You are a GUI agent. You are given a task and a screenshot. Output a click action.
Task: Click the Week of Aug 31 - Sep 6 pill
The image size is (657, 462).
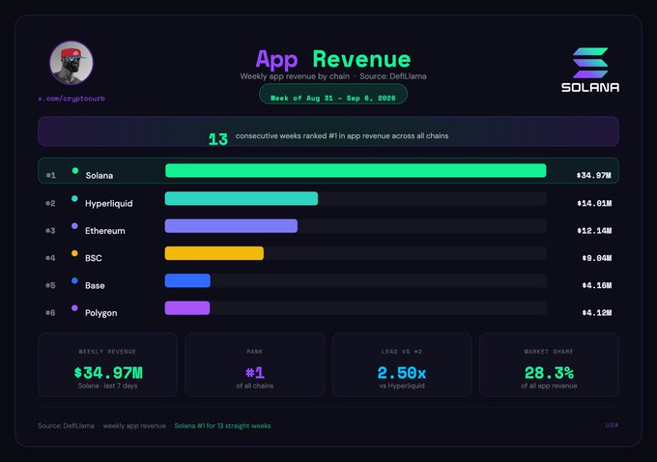pyautogui.click(x=333, y=95)
